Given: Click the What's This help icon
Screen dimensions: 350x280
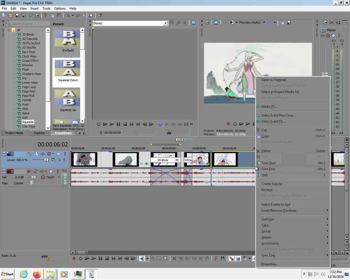Looking at the screenshot, I should (x=100, y=15).
